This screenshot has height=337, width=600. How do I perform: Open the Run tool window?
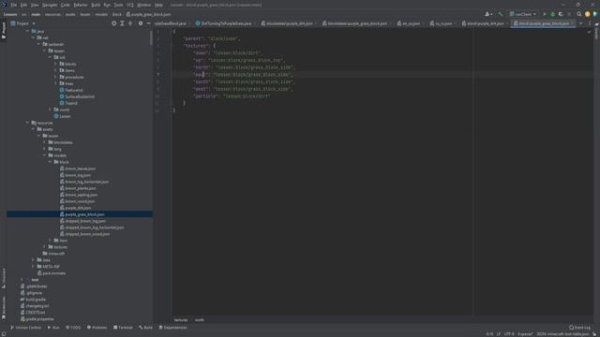pos(53,328)
